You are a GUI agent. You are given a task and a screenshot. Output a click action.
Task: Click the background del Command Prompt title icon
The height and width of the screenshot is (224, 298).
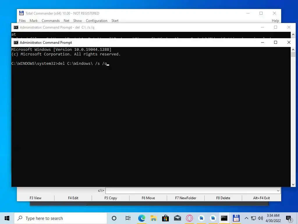coord(16,27)
